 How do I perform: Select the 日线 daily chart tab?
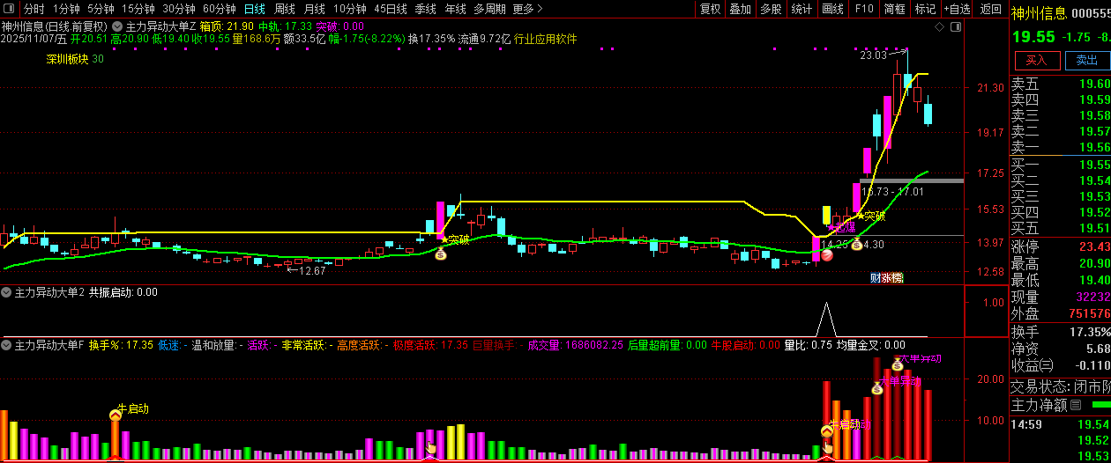tap(254, 9)
